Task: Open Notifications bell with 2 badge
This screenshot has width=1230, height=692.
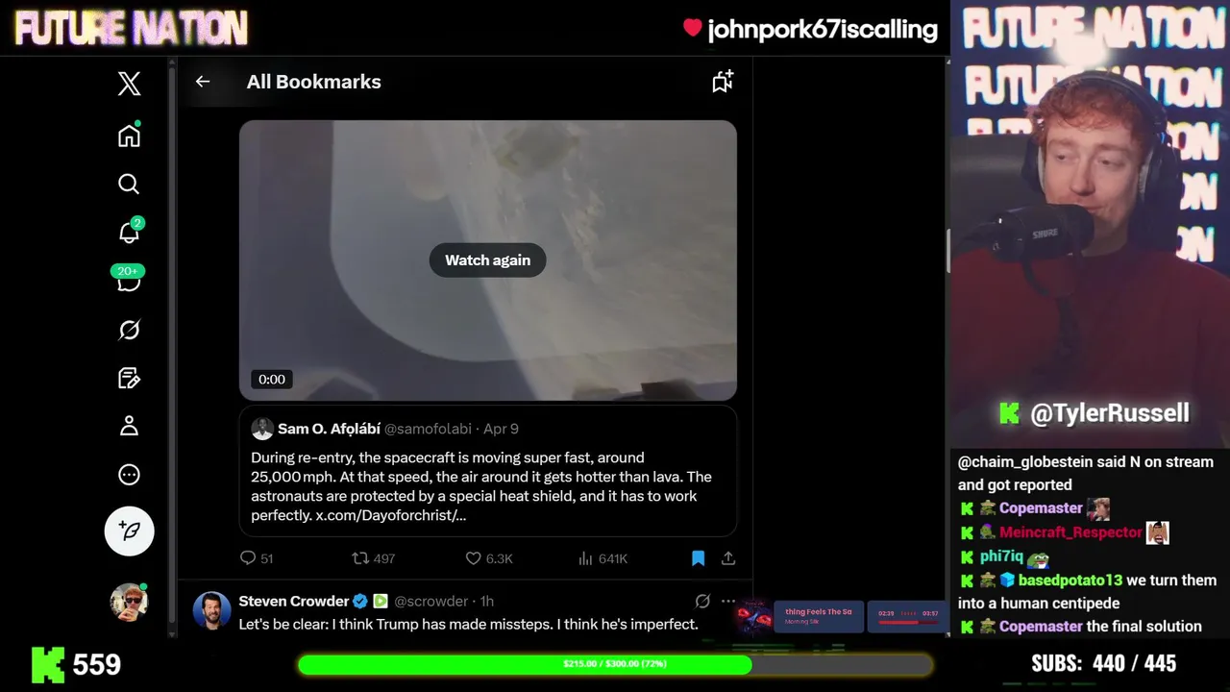Action: tap(130, 231)
